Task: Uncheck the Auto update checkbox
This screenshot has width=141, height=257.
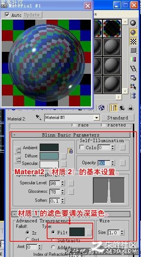Action: 7,15
